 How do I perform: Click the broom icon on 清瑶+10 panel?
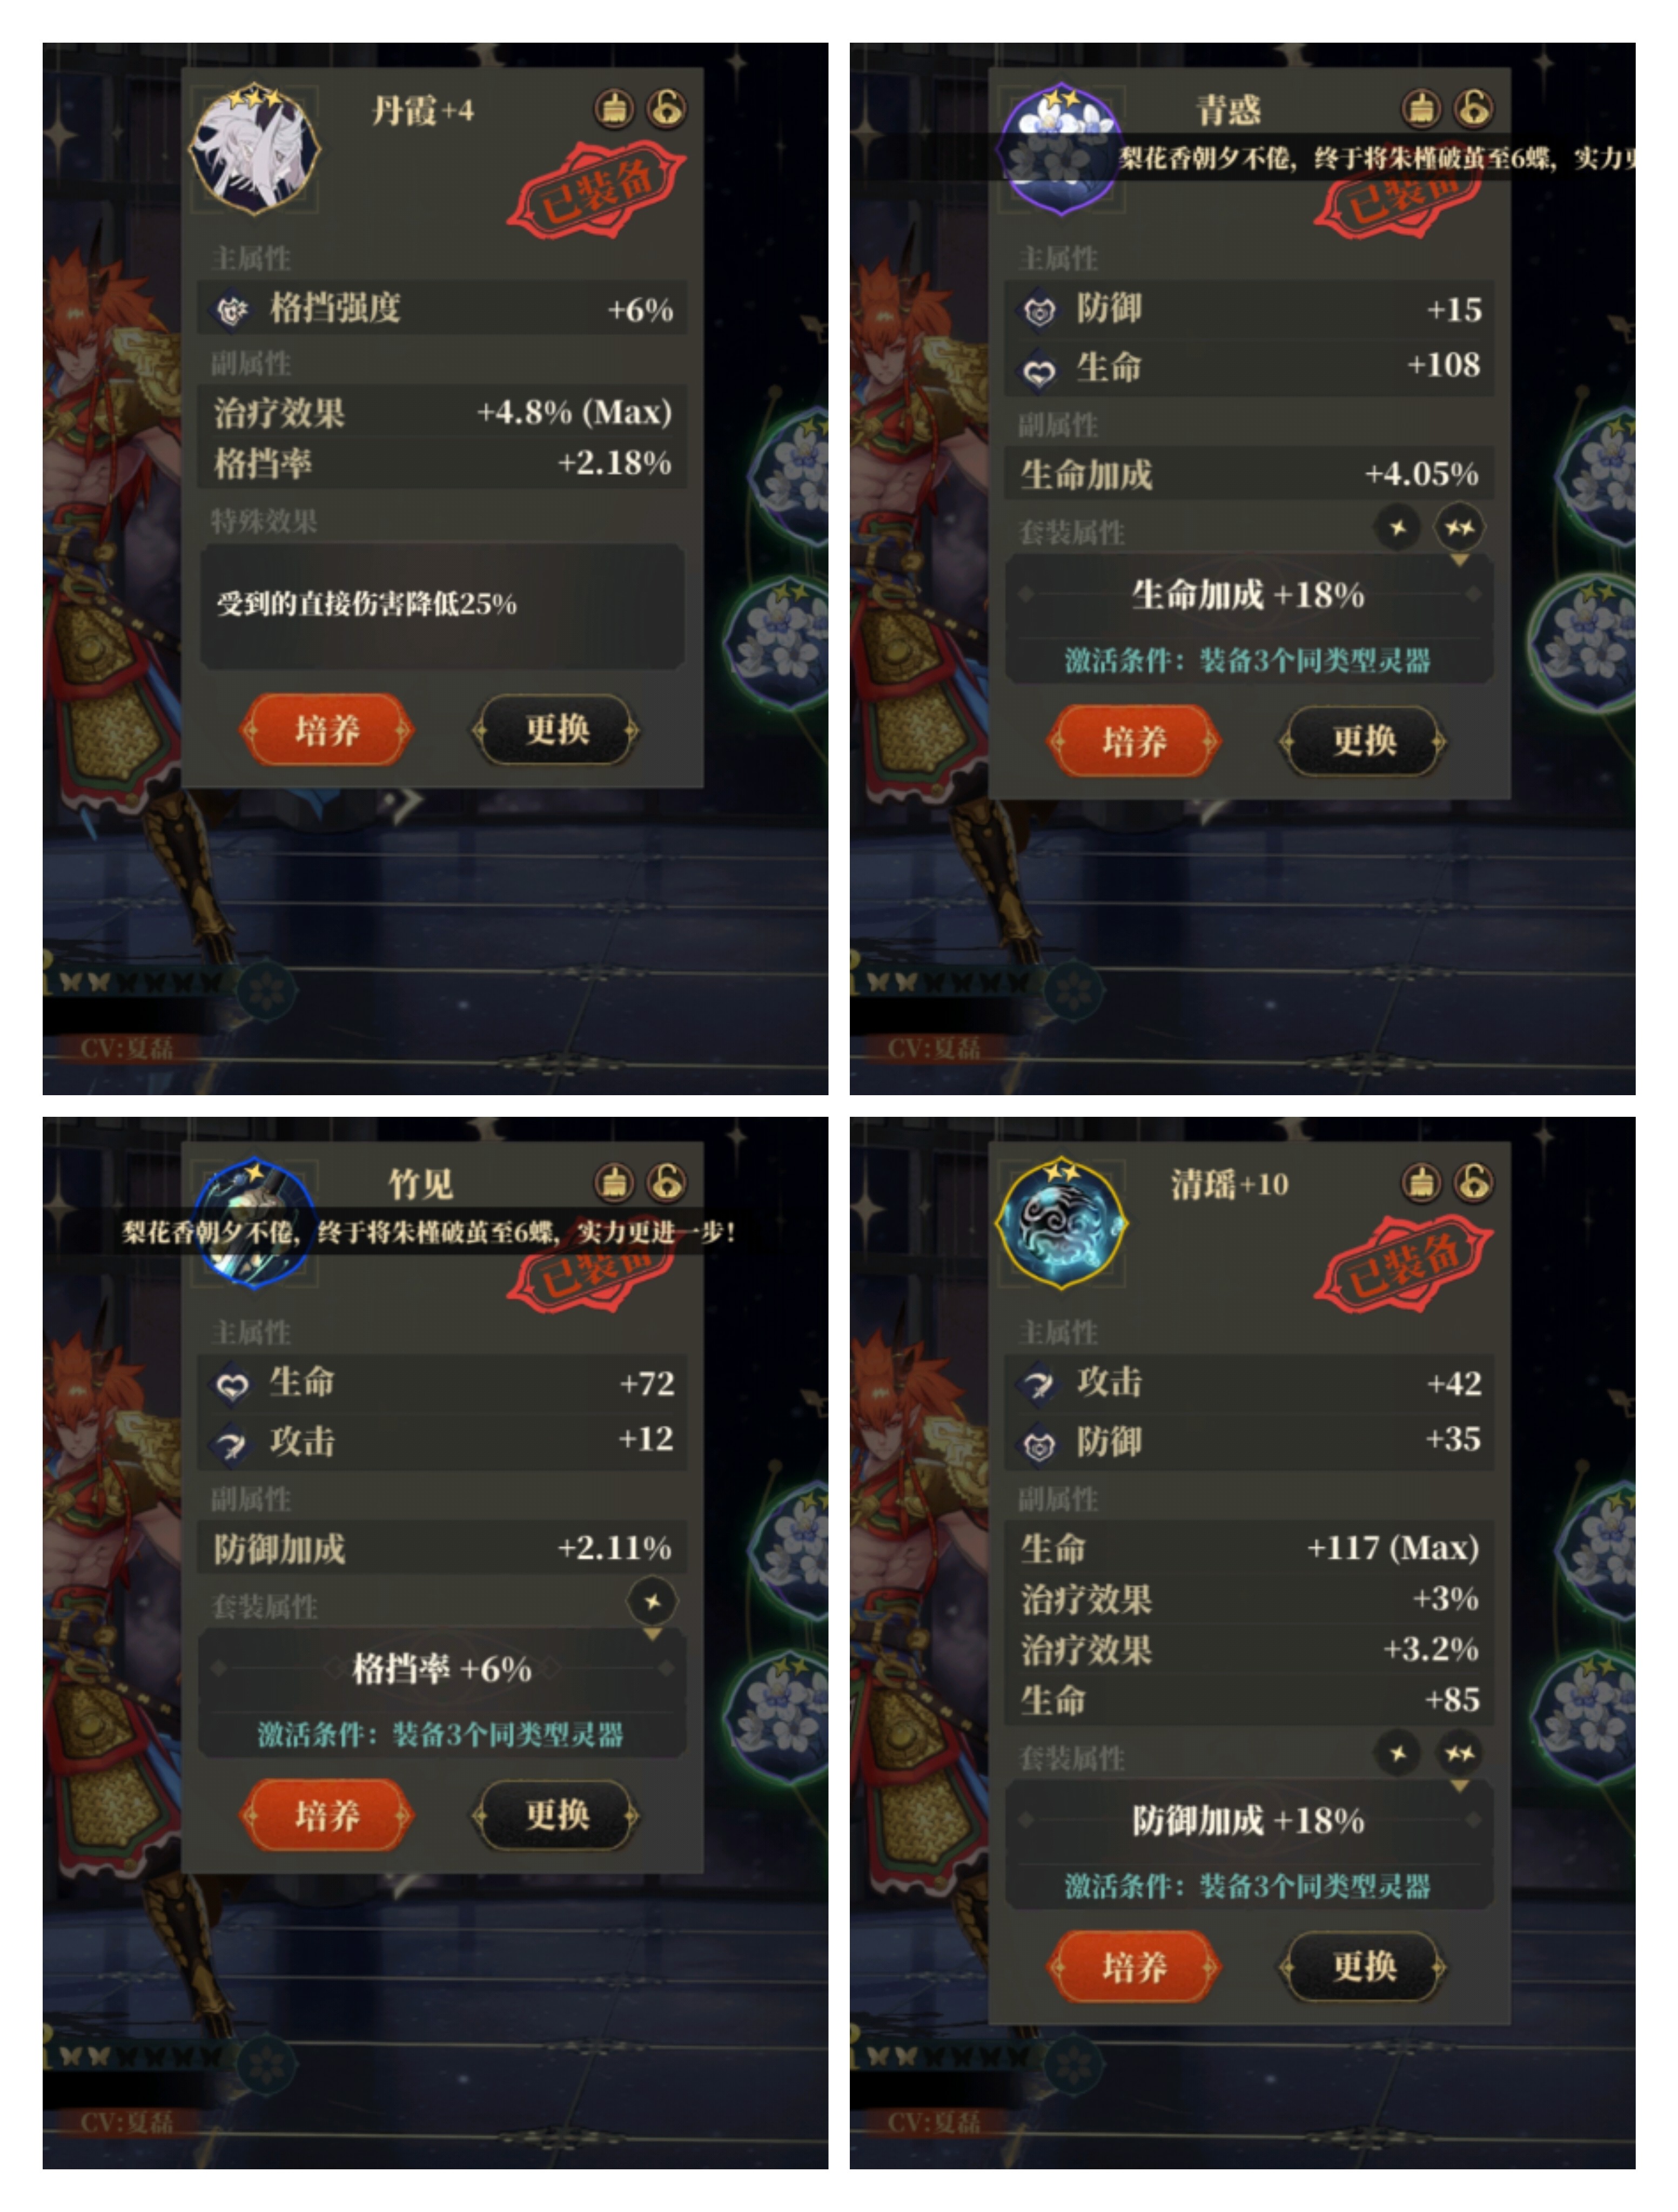[1421, 1182]
